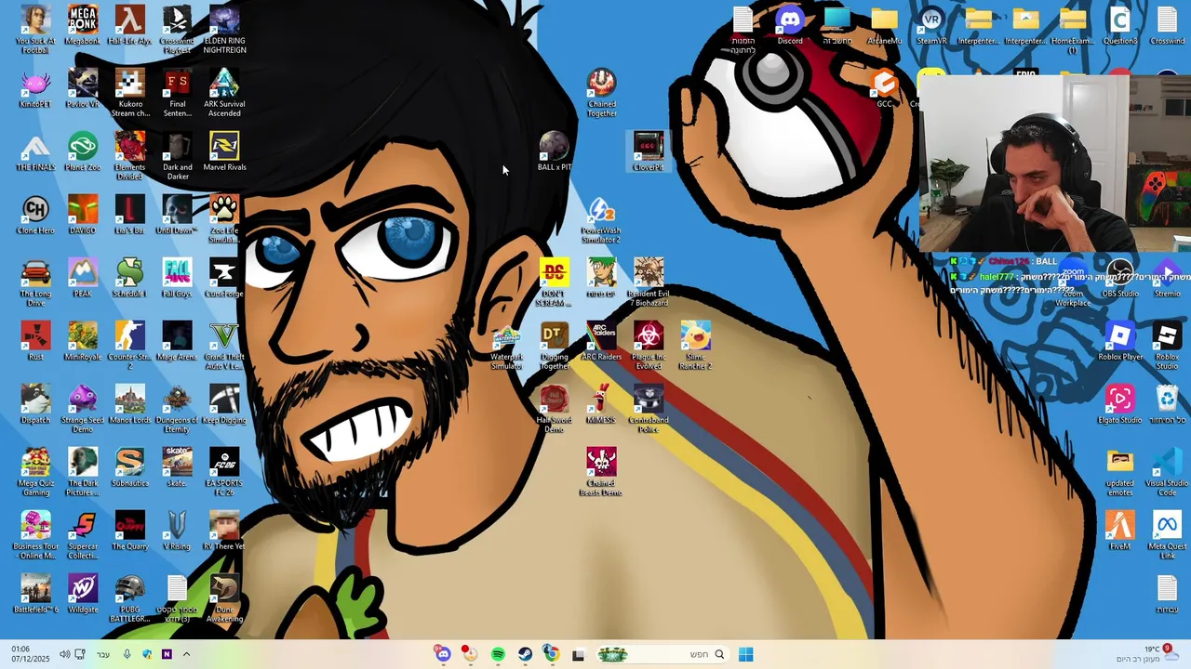Screen dimensions: 1191x669
Task: Select the Meta Quest Link icon
Action: [x=1167, y=535]
